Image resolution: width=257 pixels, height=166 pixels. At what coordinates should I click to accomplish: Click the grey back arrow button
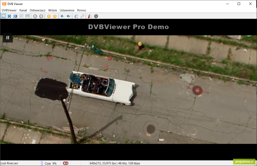[35, 16]
